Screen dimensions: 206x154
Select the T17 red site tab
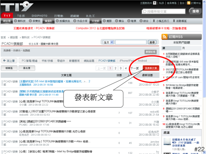[7, 16]
